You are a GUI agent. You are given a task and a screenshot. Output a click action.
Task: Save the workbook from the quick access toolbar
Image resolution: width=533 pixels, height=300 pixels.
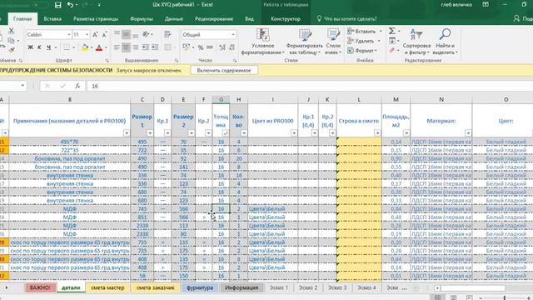pos(57,5)
